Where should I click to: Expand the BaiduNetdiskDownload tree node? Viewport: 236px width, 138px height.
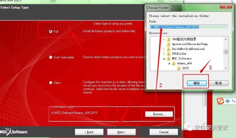164,49
